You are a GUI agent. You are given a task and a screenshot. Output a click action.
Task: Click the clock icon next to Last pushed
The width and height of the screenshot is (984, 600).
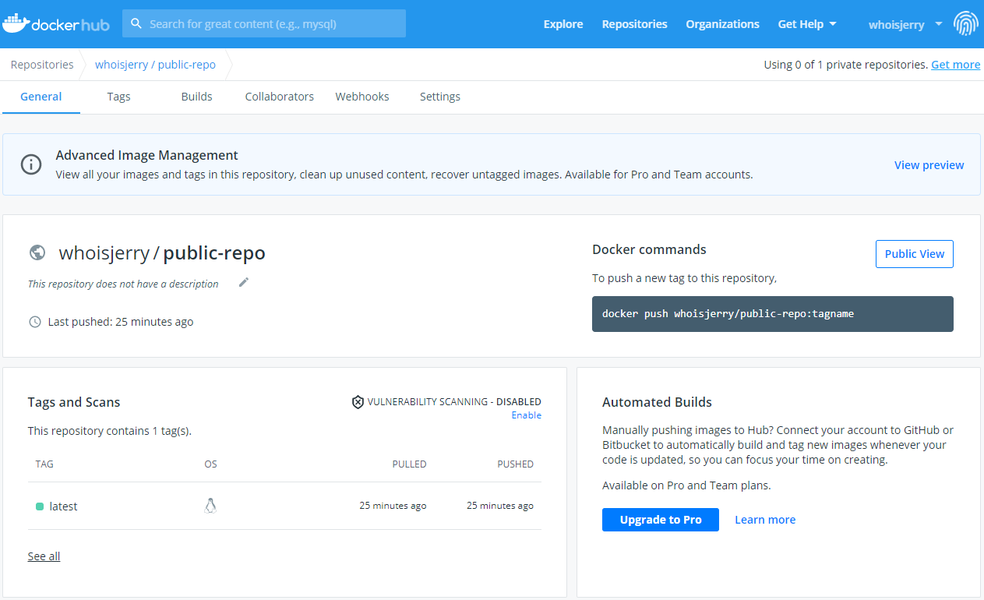click(x=34, y=322)
